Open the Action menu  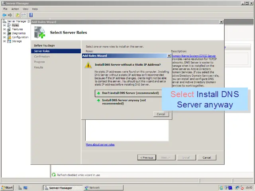click(15, 9)
